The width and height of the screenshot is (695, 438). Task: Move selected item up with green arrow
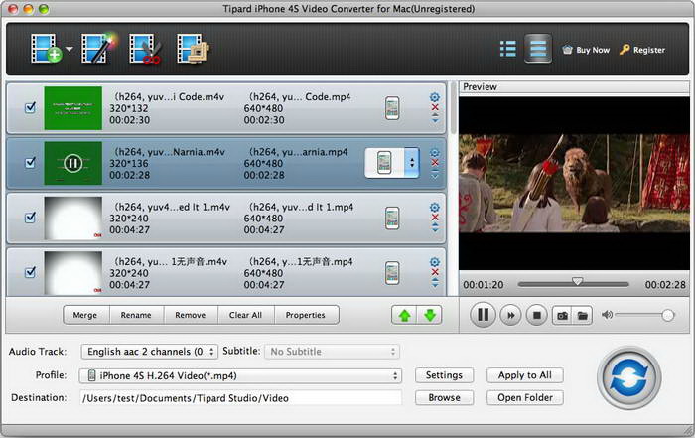404,315
